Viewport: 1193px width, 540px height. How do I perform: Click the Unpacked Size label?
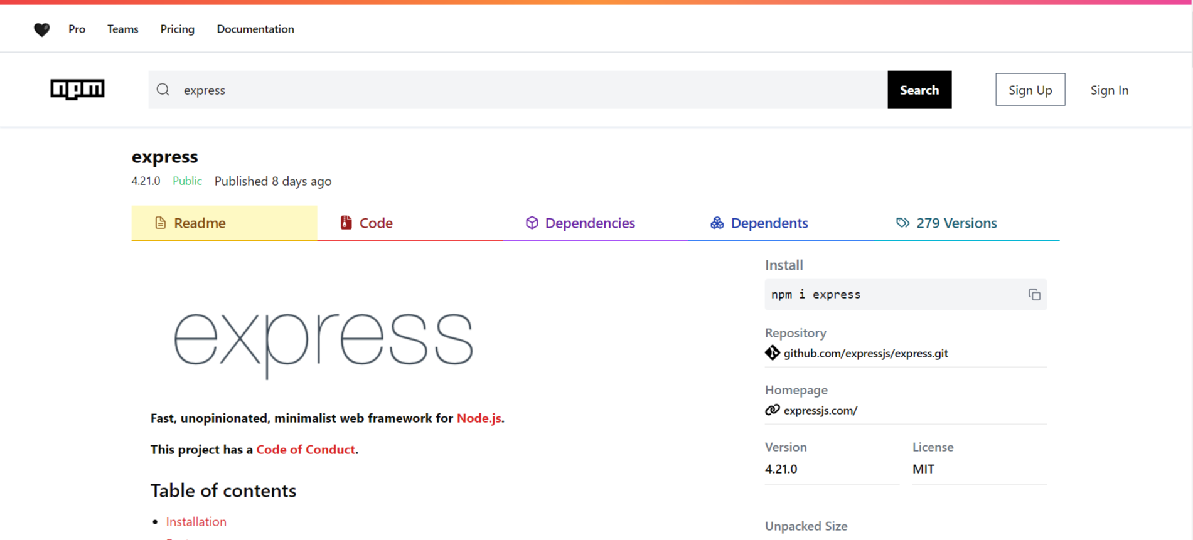click(x=806, y=526)
